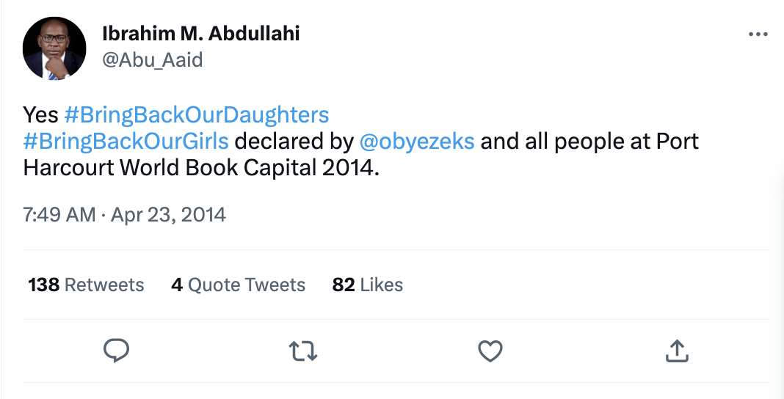Open Ibrahim M. Abdullahi's profile photo
Viewport: 784px width, 399px height.
click(x=55, y=48)
